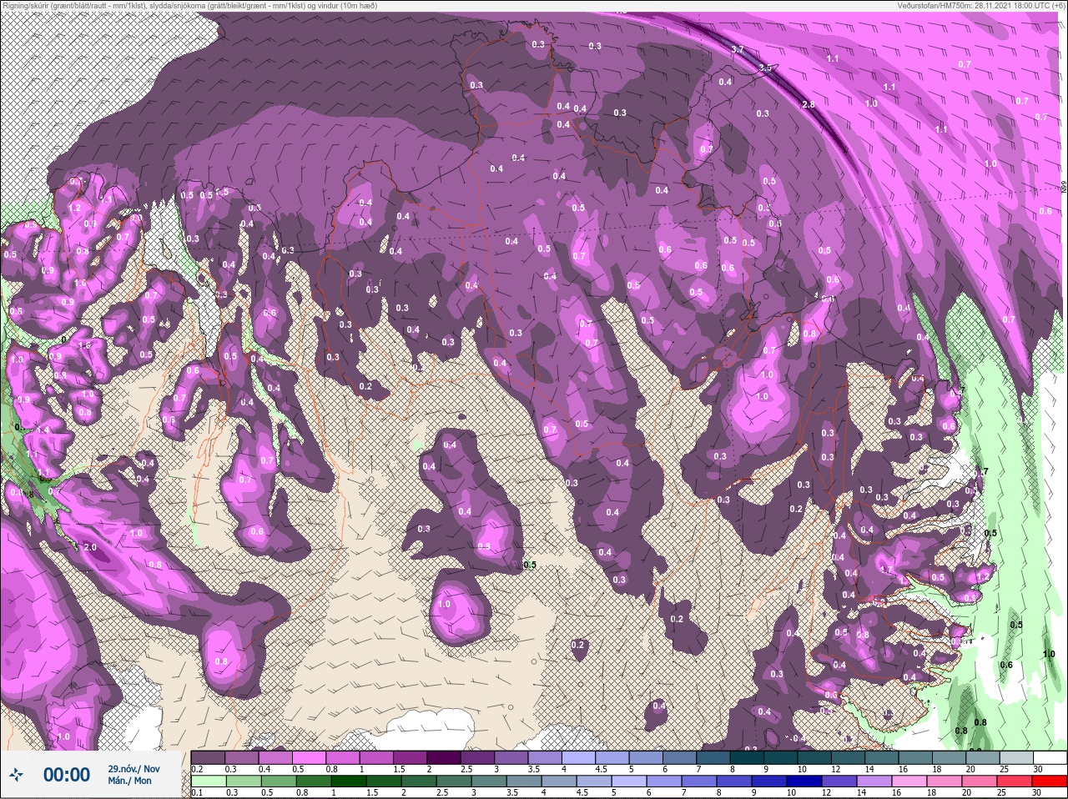Click the red swatch labeled 30 in the lower legend
1068x799 pixels.
1049,781
